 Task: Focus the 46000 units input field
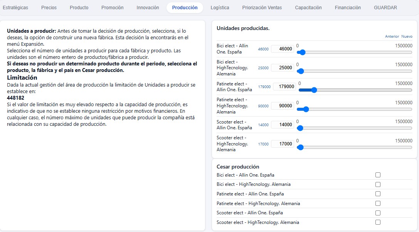point(283,49)
